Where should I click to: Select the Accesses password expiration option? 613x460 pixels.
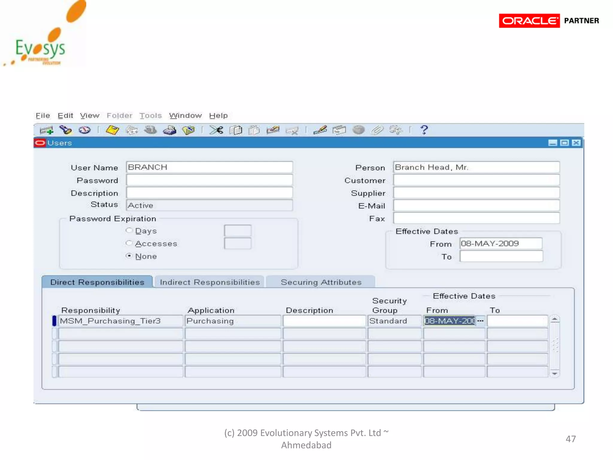click(x=129, y=243)
